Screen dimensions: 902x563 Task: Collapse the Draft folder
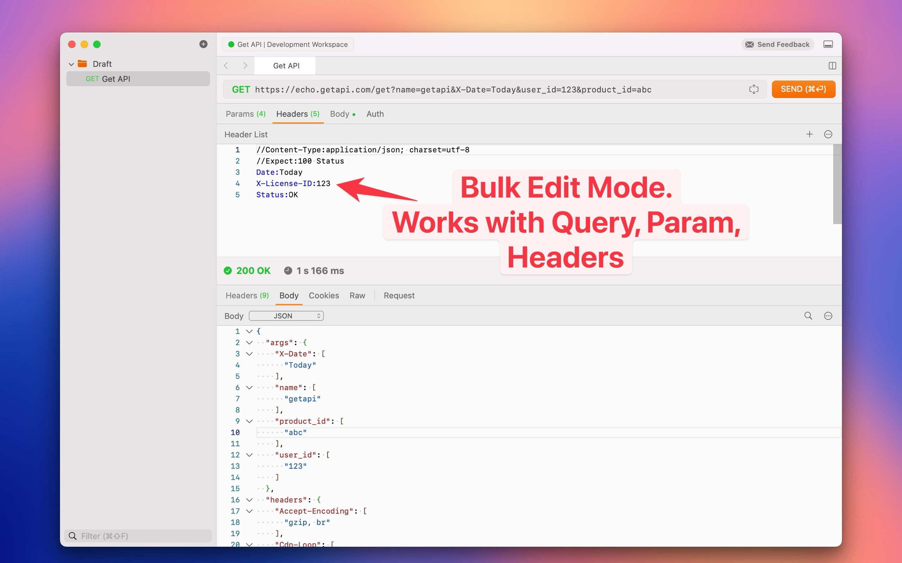pos(71,64)
